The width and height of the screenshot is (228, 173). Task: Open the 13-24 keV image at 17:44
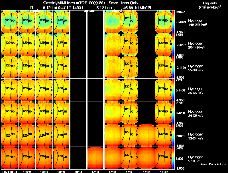coord(146,136)
